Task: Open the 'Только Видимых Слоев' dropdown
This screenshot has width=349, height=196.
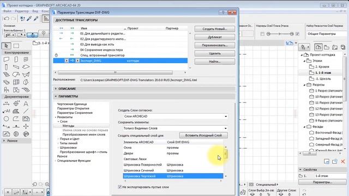Action: 175,128
